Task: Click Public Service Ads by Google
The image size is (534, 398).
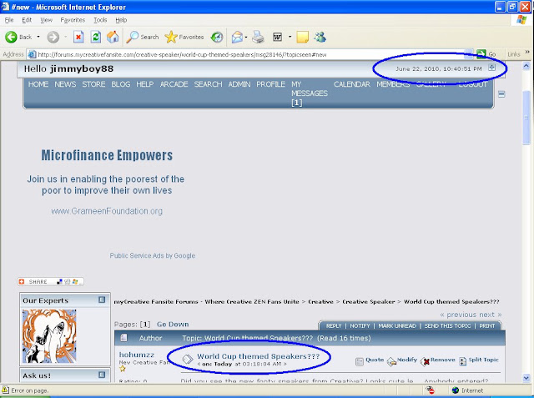Action: coord(152,255)
